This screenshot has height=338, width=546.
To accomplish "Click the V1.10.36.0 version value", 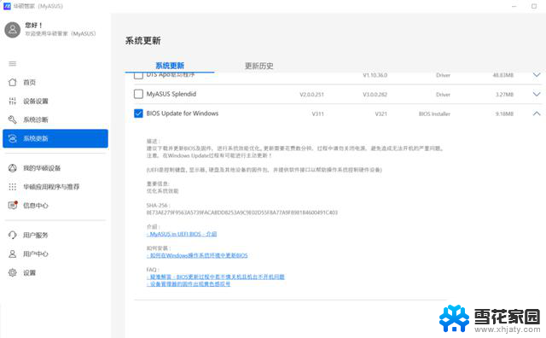I will [375, 75].
